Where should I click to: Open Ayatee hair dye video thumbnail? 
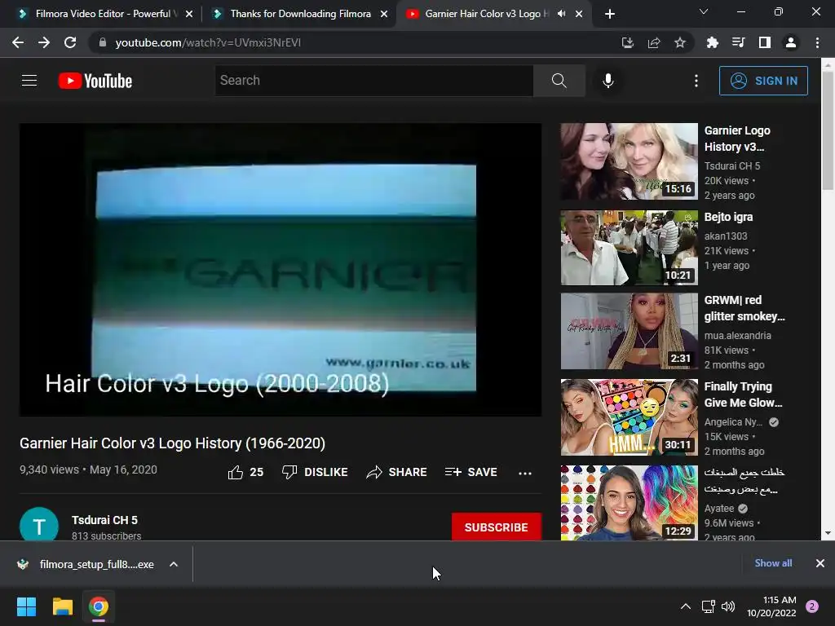[x=629, y=503]
